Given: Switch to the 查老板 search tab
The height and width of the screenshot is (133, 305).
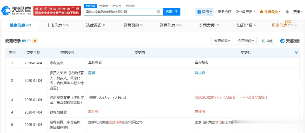Looking at the screenshot, I should coord(104,6).
